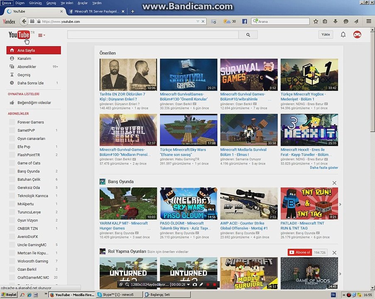Open a new browser tab with plus

(132, 11)
